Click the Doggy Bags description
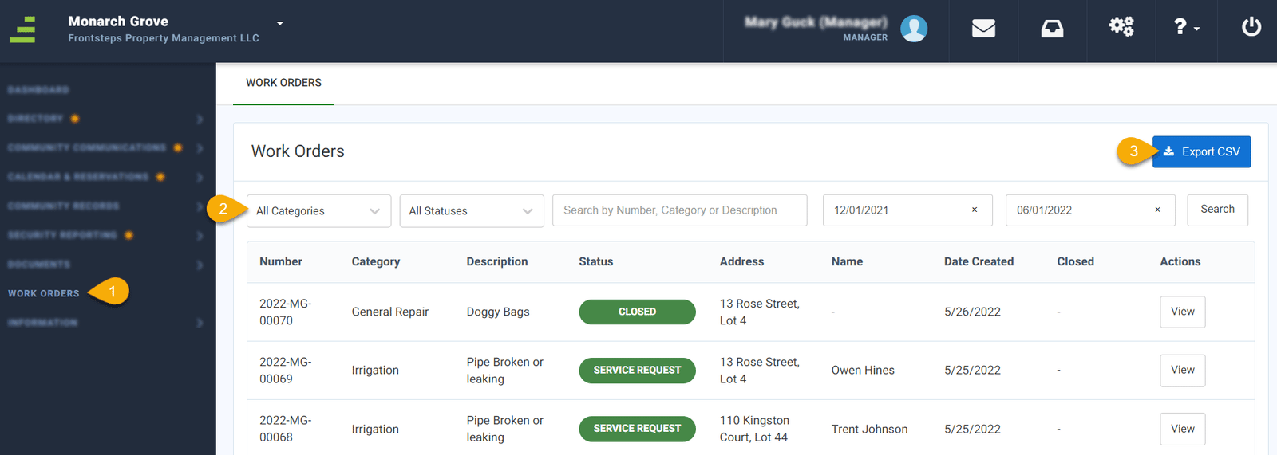The image size is (1277, 455). [x=498, y=312]
